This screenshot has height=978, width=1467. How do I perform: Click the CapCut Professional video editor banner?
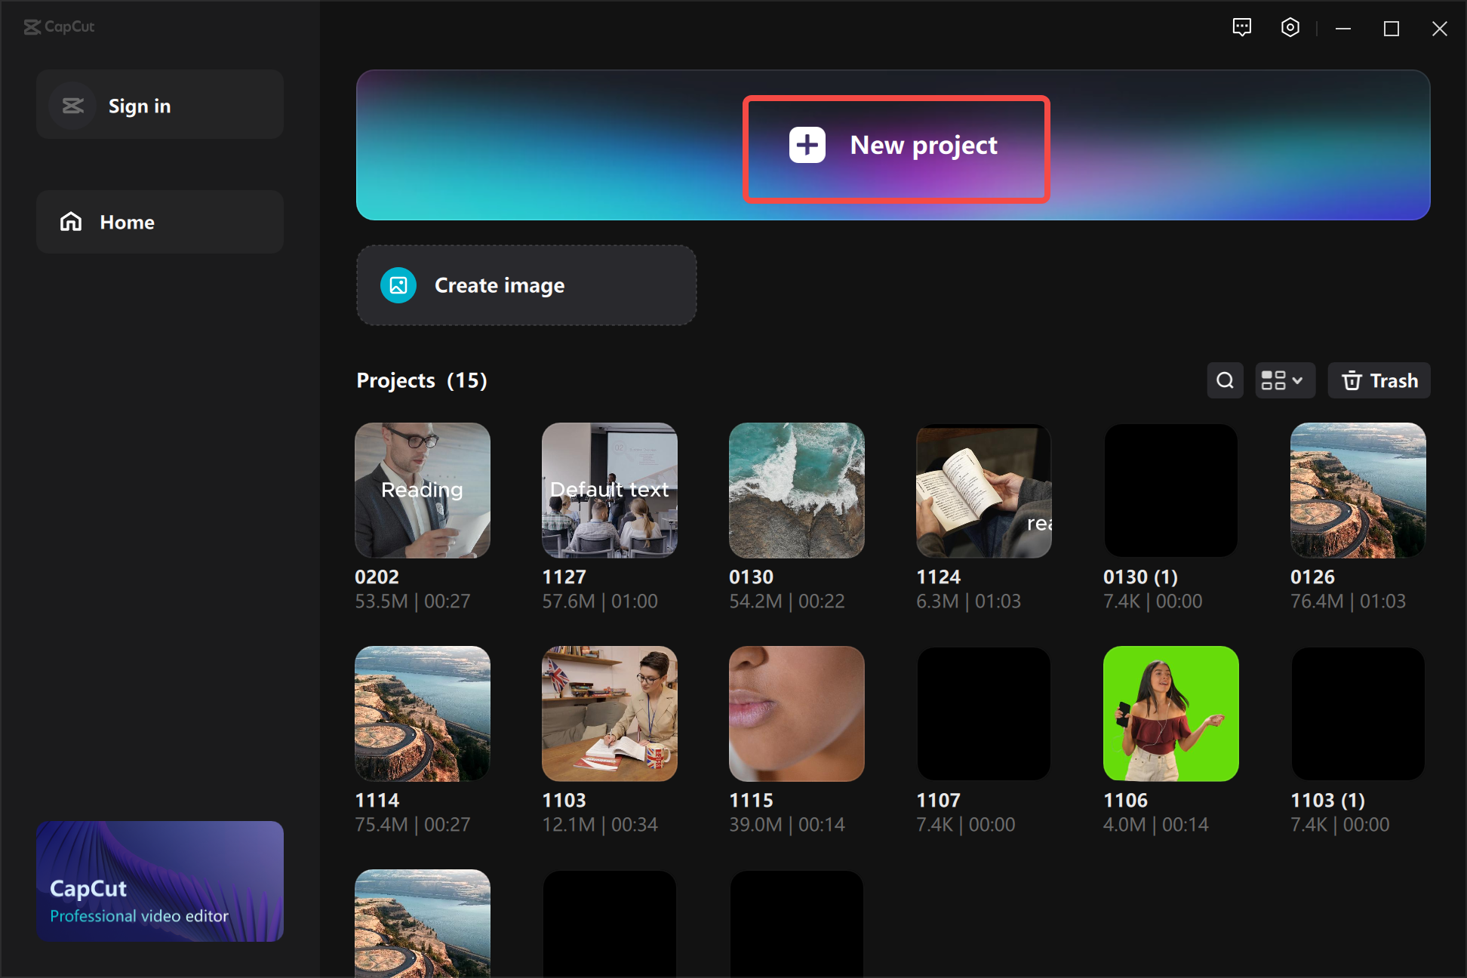(160, 881)
